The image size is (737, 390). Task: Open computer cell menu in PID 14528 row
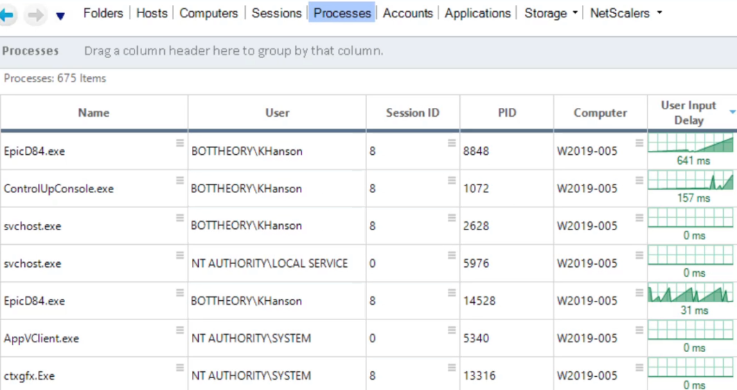point(639,293)
